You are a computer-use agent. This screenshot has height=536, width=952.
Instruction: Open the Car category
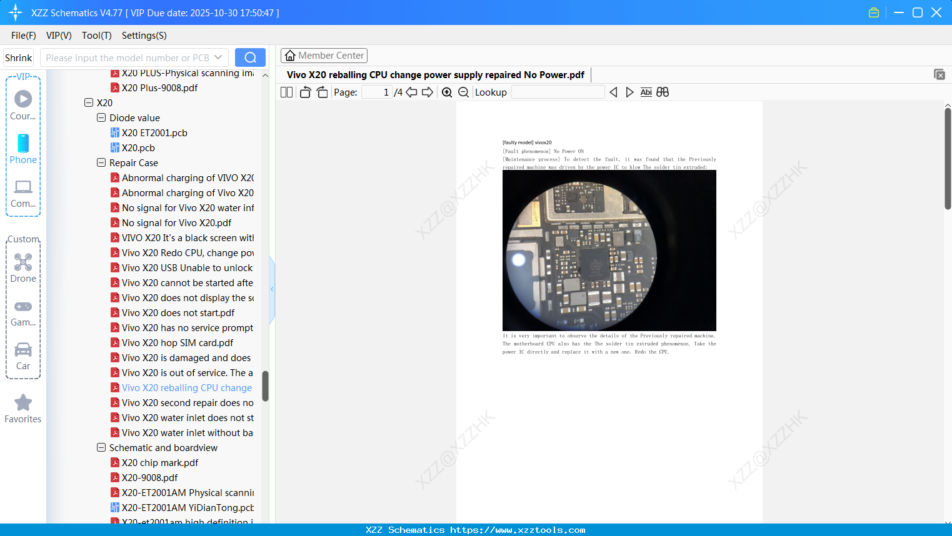click(x=23, y=355)
